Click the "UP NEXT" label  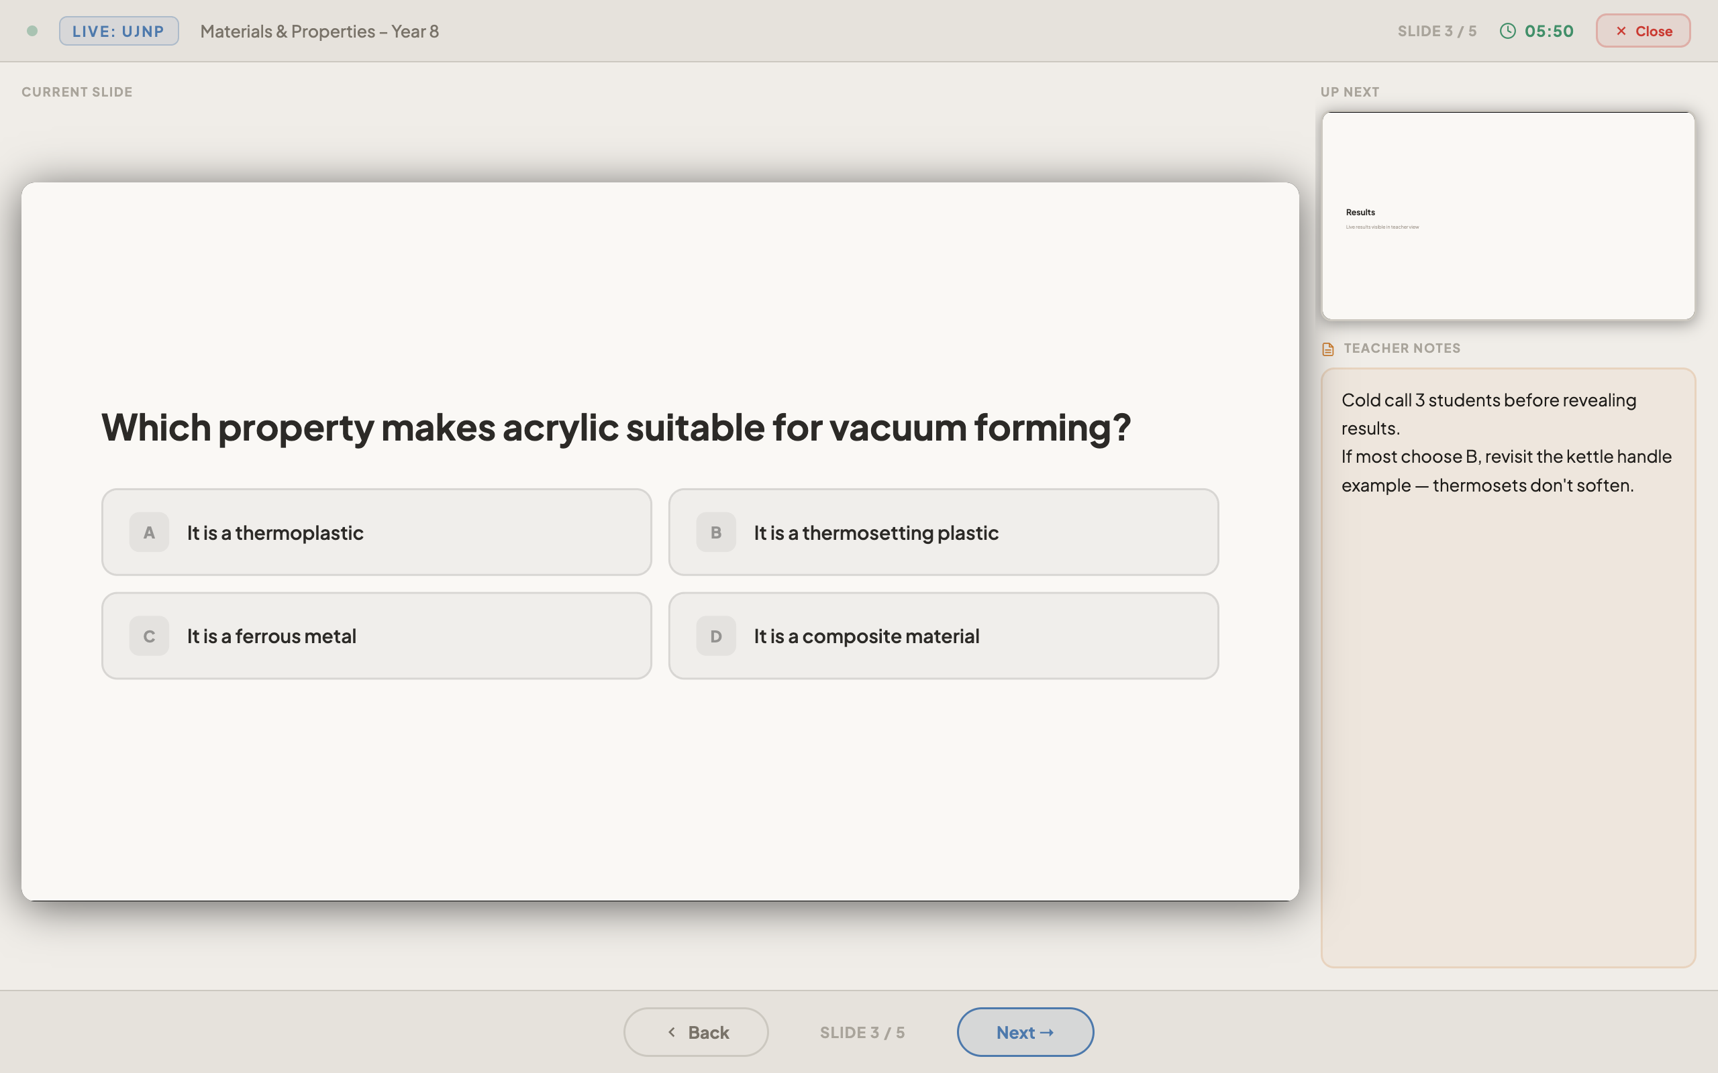(1350, 93)
